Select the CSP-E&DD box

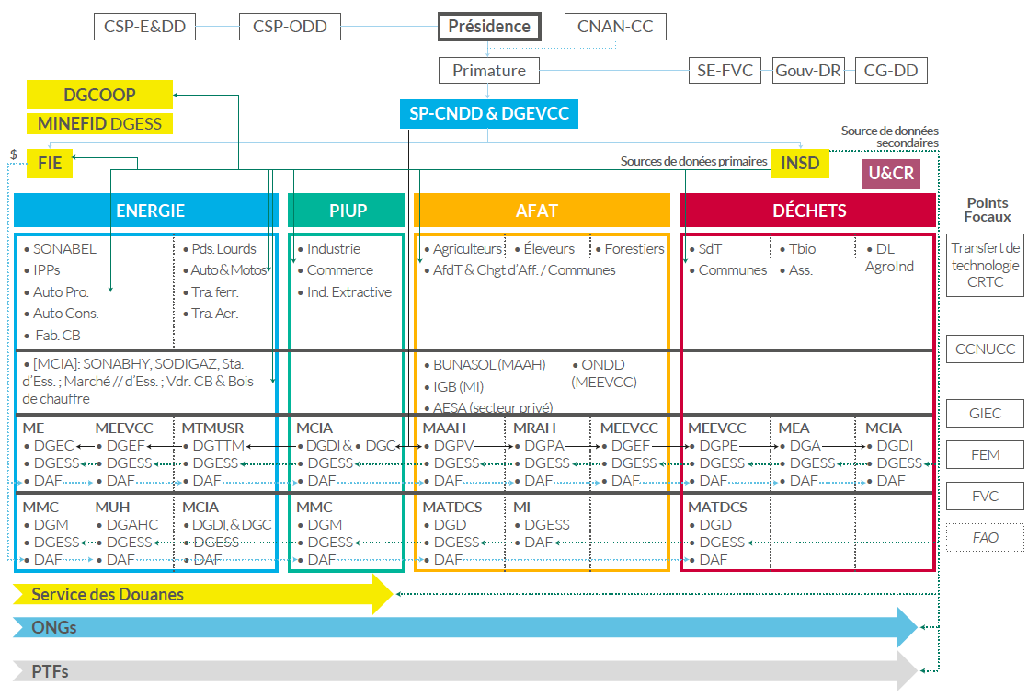144,27
